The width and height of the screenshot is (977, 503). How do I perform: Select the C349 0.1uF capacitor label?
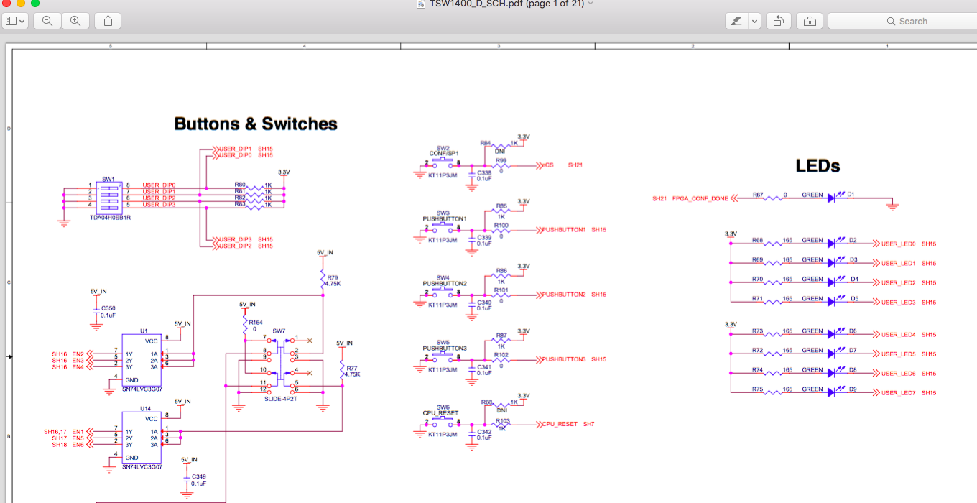pos(199,480)
